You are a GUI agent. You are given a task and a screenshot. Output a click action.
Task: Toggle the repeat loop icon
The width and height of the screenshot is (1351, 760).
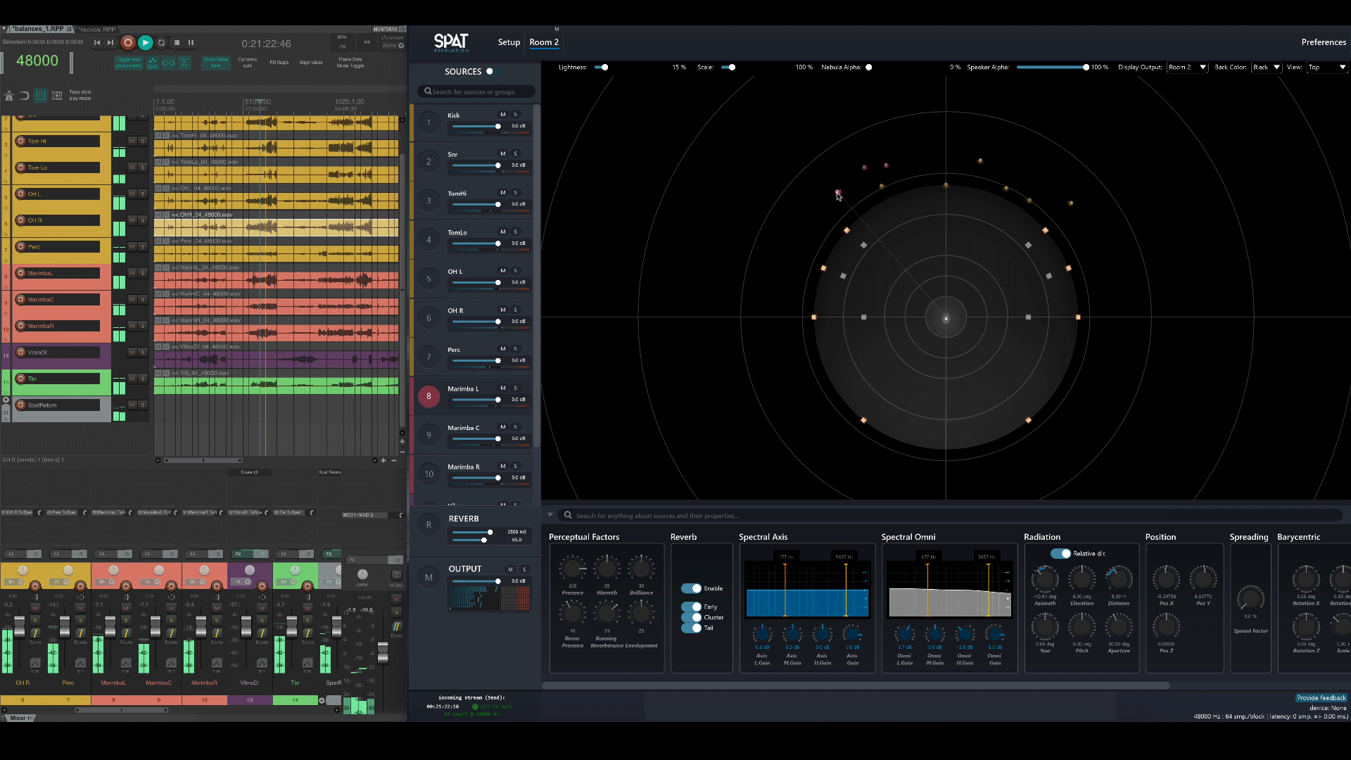pyautogui.click(x=161, y=43)
